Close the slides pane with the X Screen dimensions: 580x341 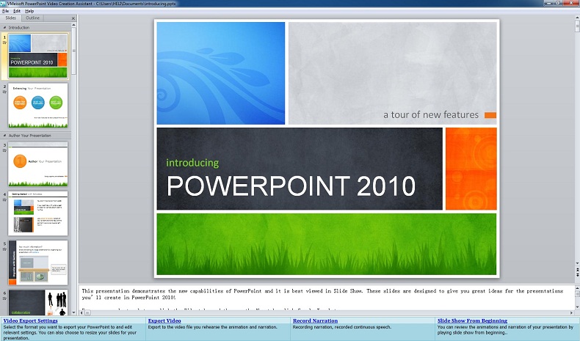[x=73, y=18]
